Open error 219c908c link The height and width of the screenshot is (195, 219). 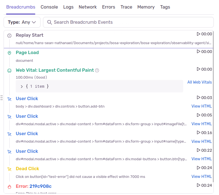click(40, 186)
